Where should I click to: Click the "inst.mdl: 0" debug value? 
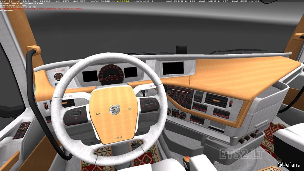click(x=144, y=1)
